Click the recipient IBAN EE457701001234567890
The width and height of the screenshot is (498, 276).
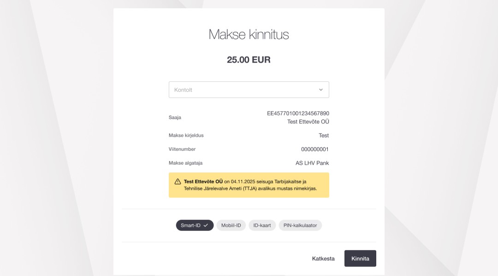[298, 113]
